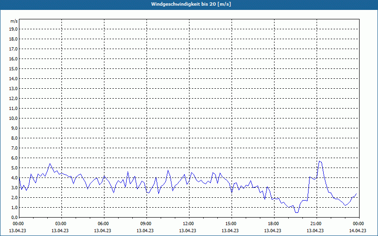
Task: Select the 21:00 x-axis time label
Action: click(316, 224)
